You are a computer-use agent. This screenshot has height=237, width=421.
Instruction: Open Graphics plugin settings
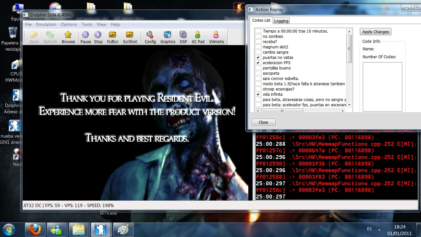click(168, 35)
